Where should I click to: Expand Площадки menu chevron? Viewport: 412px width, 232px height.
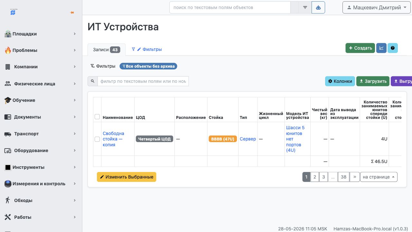click(74, 34)
